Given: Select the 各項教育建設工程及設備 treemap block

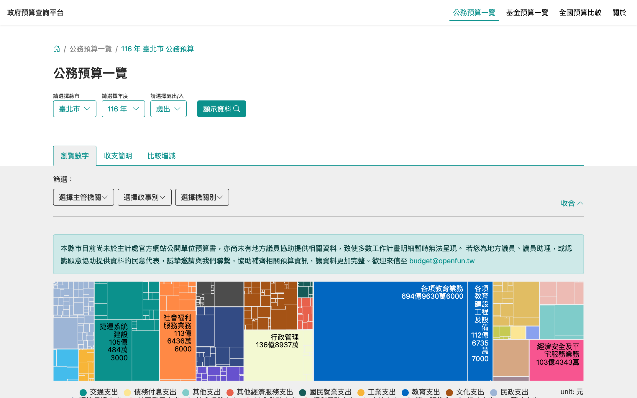Looking at the screenshot, I should coord(480,330).
